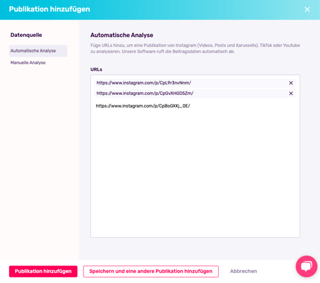The image size is (320, 283).
Task: Select the second URL chip text CpGvXHGD5Zm
Action: 145,93
